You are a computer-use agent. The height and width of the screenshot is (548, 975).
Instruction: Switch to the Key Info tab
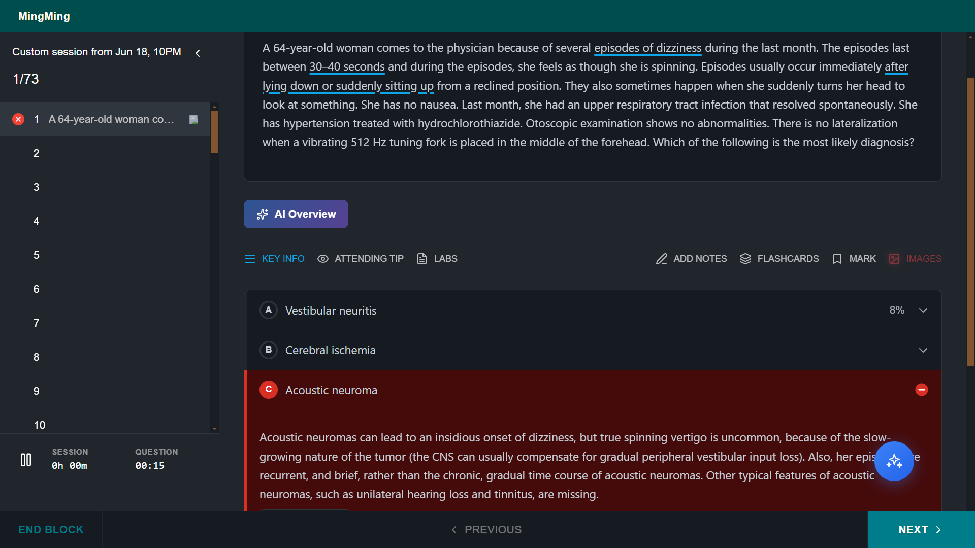[274, 259]
